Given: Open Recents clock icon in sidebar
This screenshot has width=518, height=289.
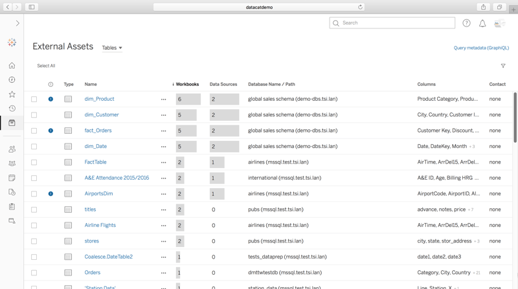Looking at the screenshot, I should click(x=12, y=109).
